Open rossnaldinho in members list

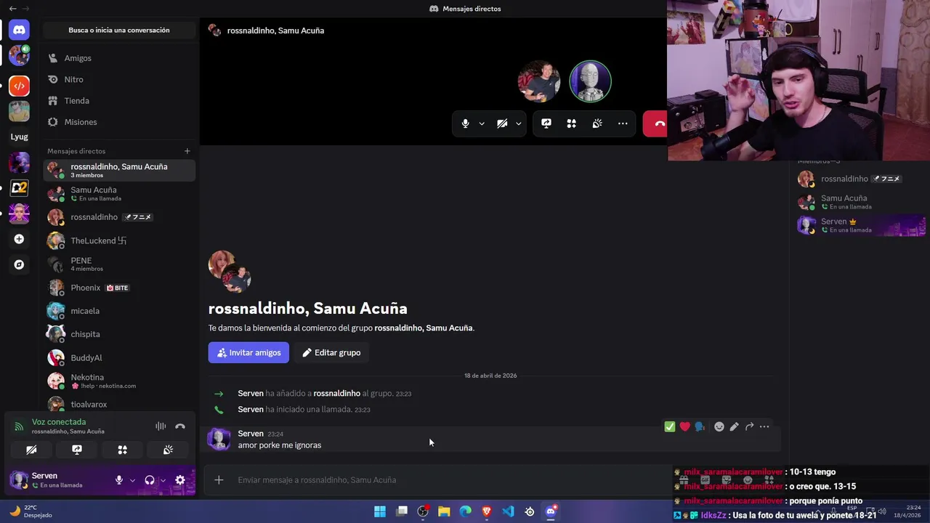[x=861, y=179]
